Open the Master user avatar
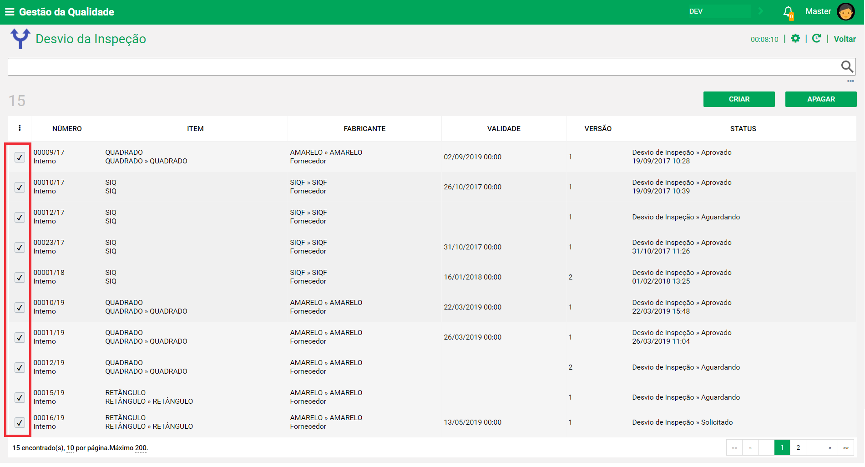Screen dimensions: 865x467 tap(846, 12)
